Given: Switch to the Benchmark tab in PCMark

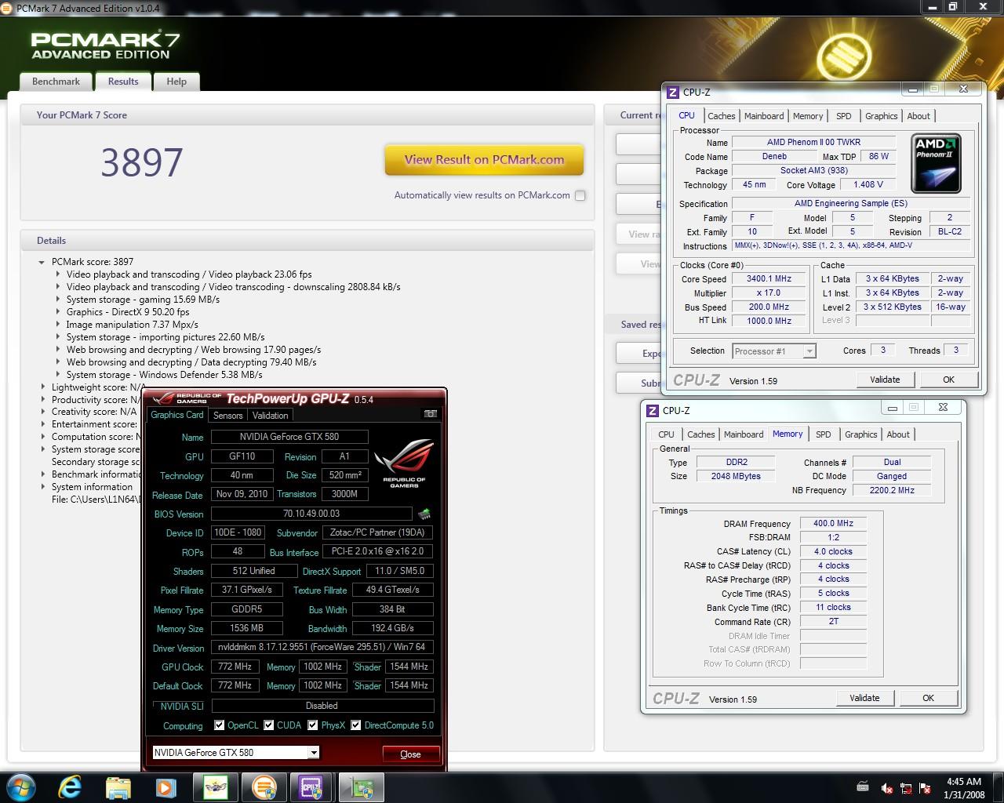Looking at the screenshot, I should point(56,82).
